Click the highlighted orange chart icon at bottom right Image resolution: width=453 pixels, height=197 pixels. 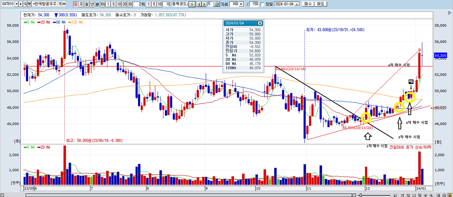tap(450, 195)
